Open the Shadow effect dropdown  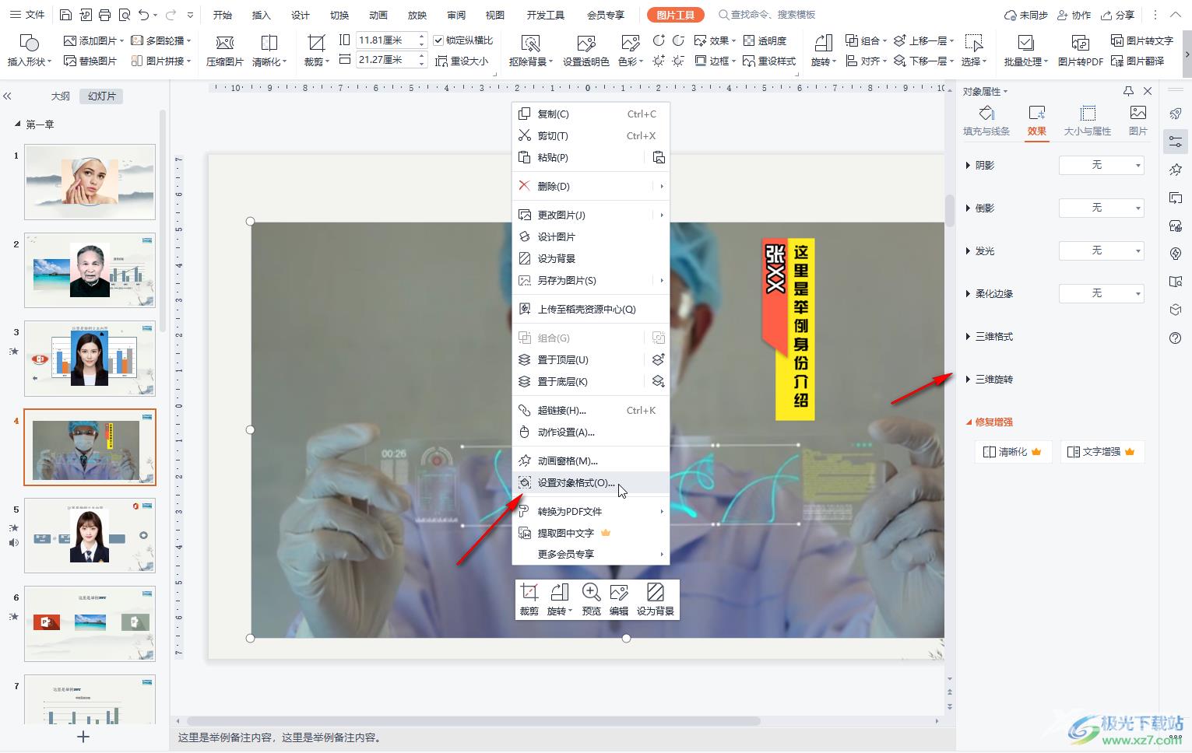pyautogui.click(x=1102, y=165)
